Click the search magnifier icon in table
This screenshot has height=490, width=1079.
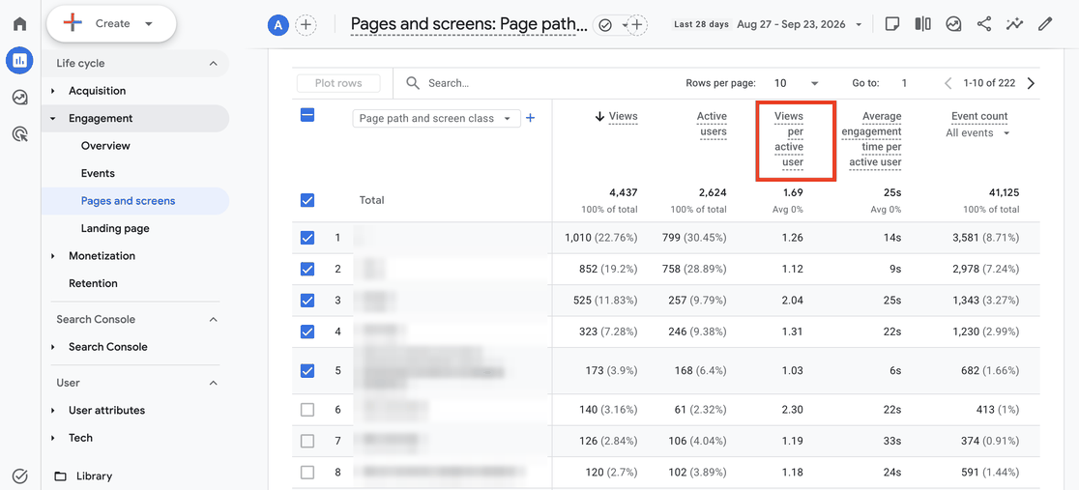(x=412, y=83)
